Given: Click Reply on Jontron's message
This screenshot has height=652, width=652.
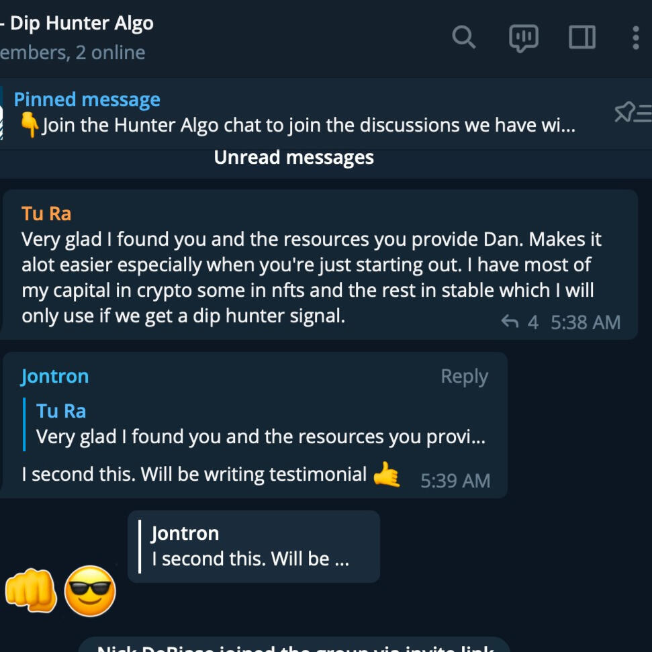Looking at the screenshot, I should 463,376.
